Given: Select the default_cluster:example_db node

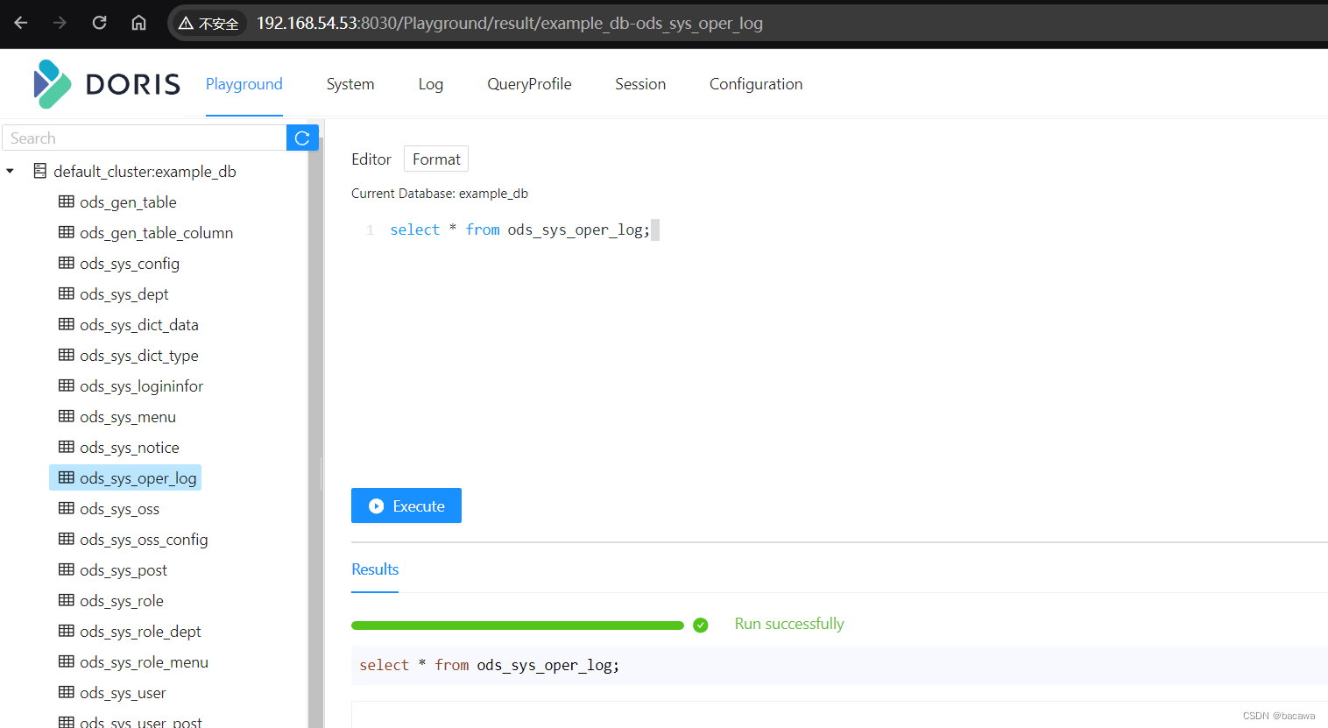Looking at the screenshot, I should coord(145,172).
